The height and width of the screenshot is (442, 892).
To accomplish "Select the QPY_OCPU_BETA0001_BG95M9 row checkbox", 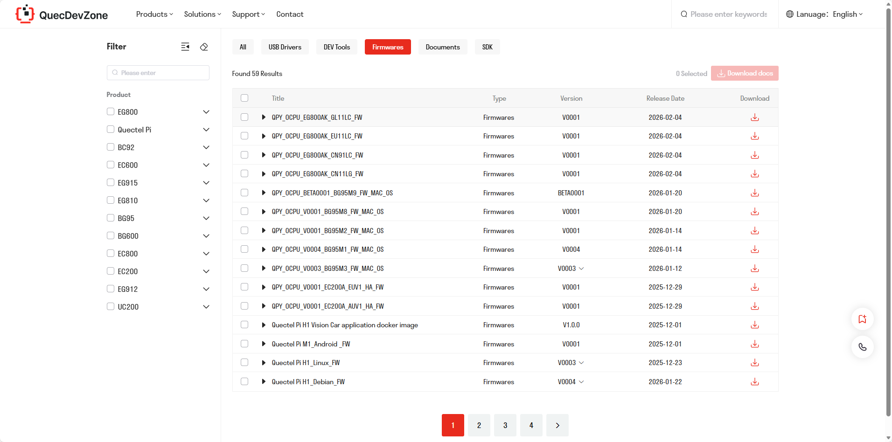I will coord(244,193).
